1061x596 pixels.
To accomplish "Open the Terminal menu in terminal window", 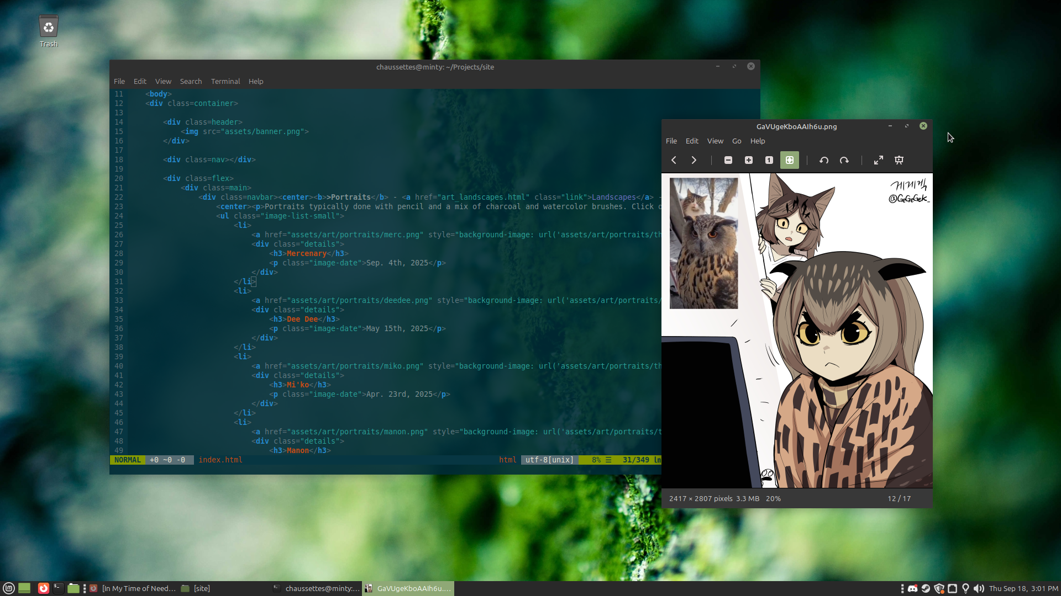I will (x=225, y=81).
